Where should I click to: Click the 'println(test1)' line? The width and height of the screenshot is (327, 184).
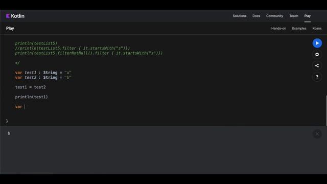(32, 97)
